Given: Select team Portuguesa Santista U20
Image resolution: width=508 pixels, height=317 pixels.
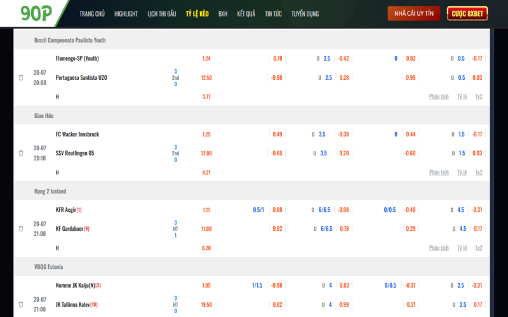Looking at the screenshot, I should 81,77.
